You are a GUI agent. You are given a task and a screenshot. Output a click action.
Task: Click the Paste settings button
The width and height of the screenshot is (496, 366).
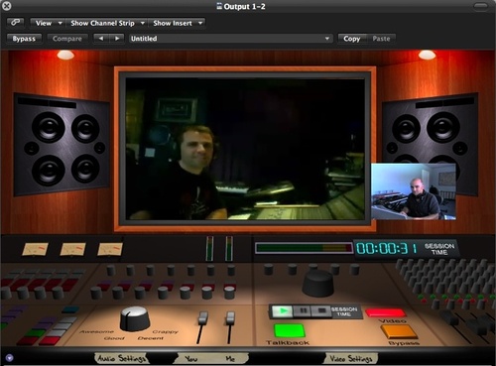pyautogui.click(x=381, y=39)
